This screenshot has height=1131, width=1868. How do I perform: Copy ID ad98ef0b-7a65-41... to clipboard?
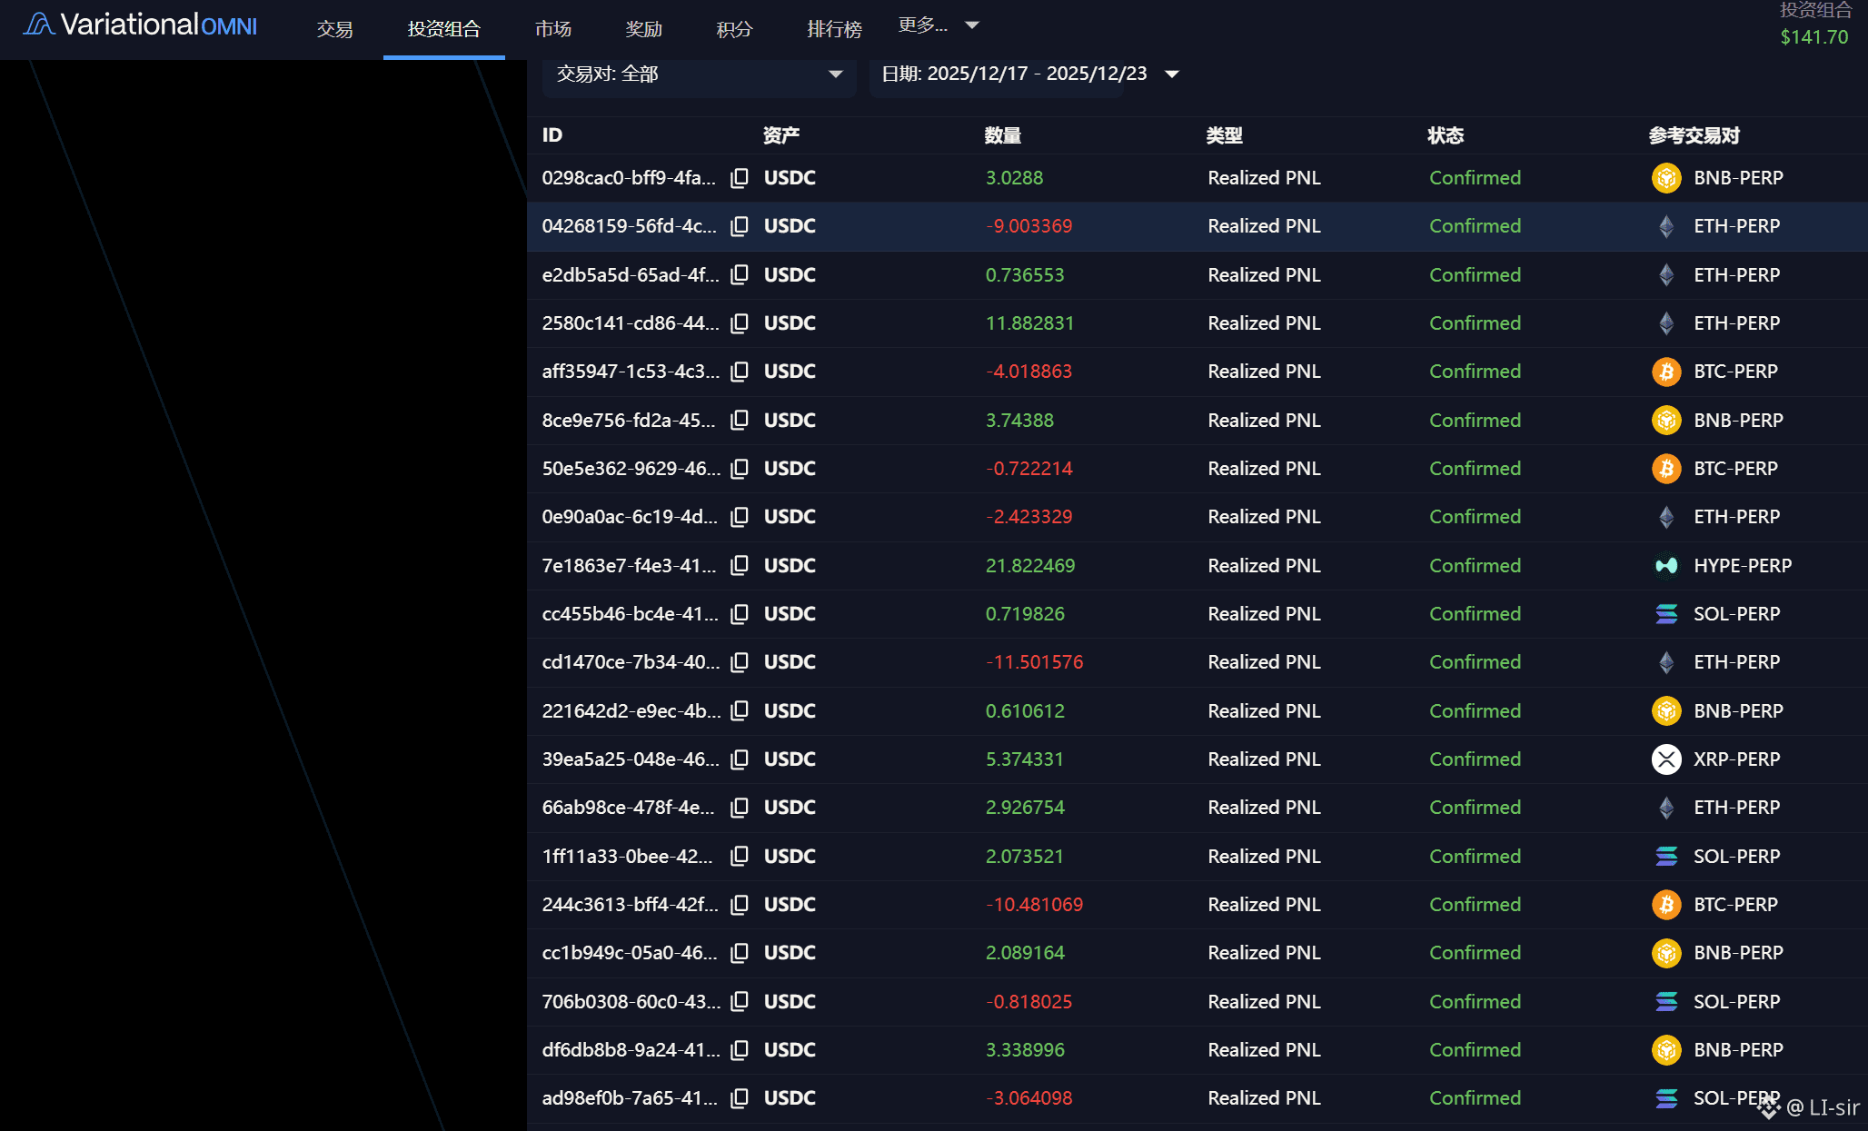click(x=740, y=1098)
